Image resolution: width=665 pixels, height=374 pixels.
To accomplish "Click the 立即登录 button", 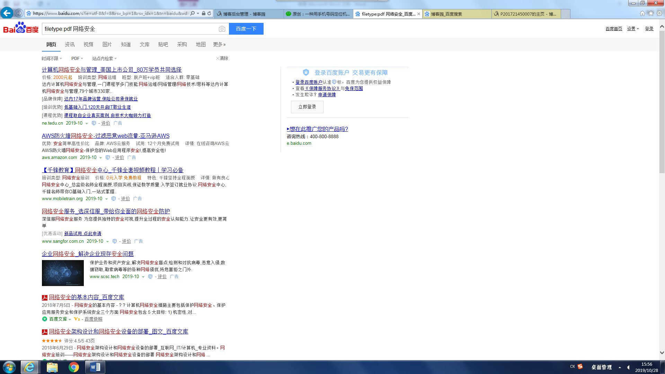I will point(307,107).
